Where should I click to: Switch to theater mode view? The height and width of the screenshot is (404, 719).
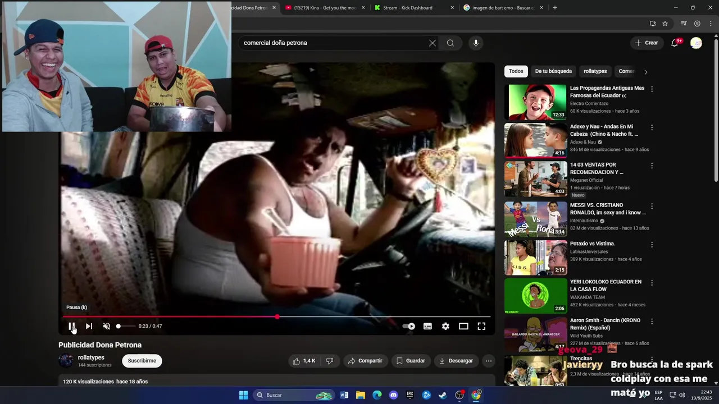[463, 326]
